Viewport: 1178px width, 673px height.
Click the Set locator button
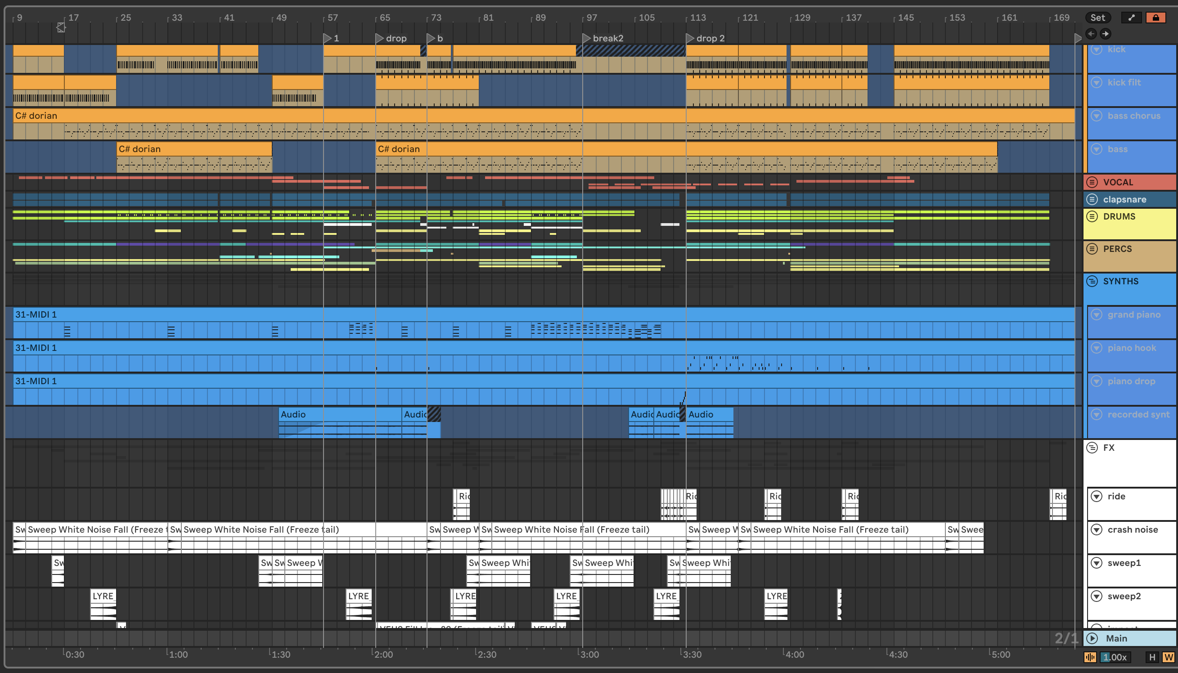1097,18
